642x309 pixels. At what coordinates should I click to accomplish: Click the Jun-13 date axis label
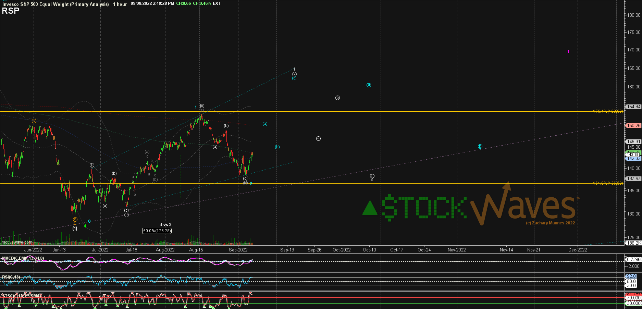coord(59,250)
